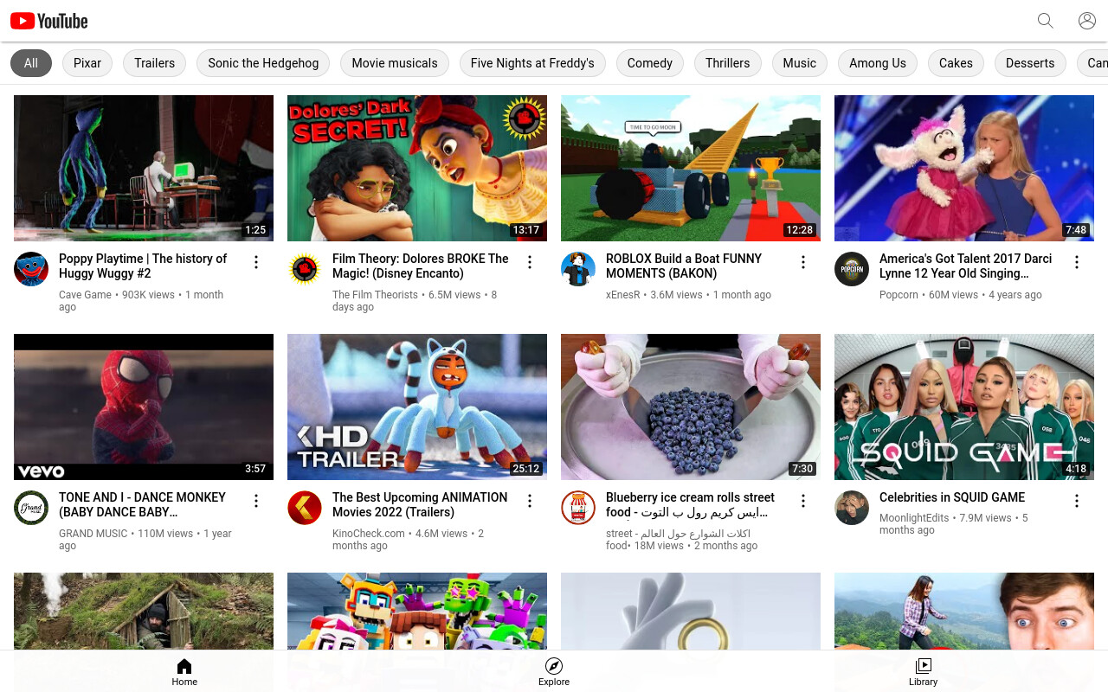Play the Roblox boat 12:28 thumbnail
The image size is (1108, 692).
691,168
